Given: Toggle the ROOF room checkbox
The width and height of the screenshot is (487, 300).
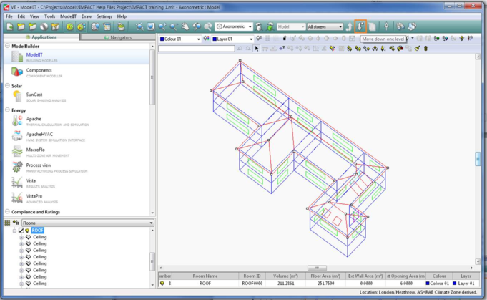Looking at the screenshot, I should [21, 231].
